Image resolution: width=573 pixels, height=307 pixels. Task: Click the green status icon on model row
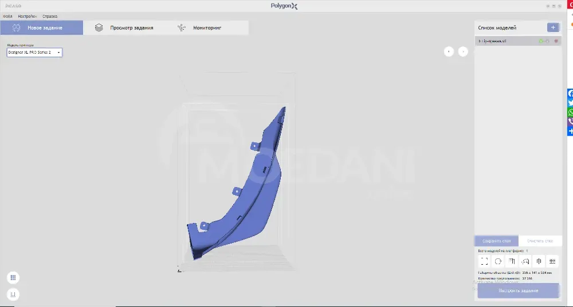click(x=541, y=41)
